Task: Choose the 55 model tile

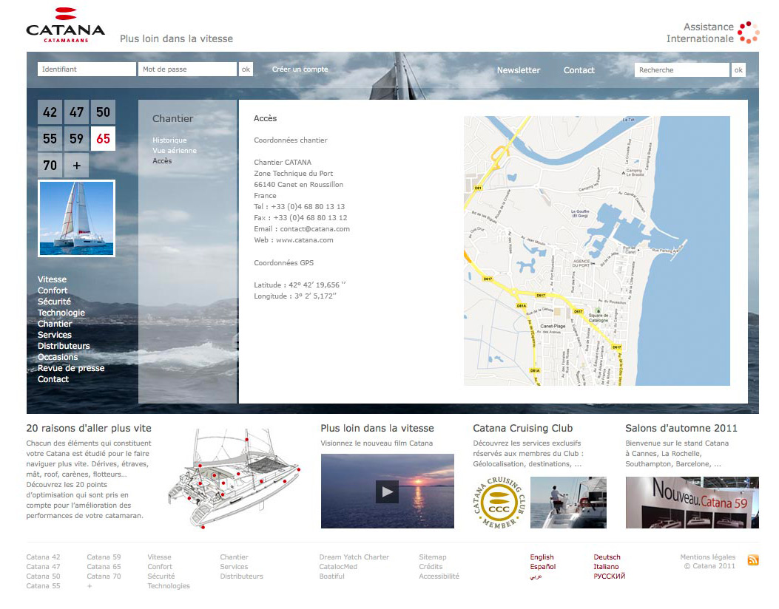Action: tap(50, 138)
